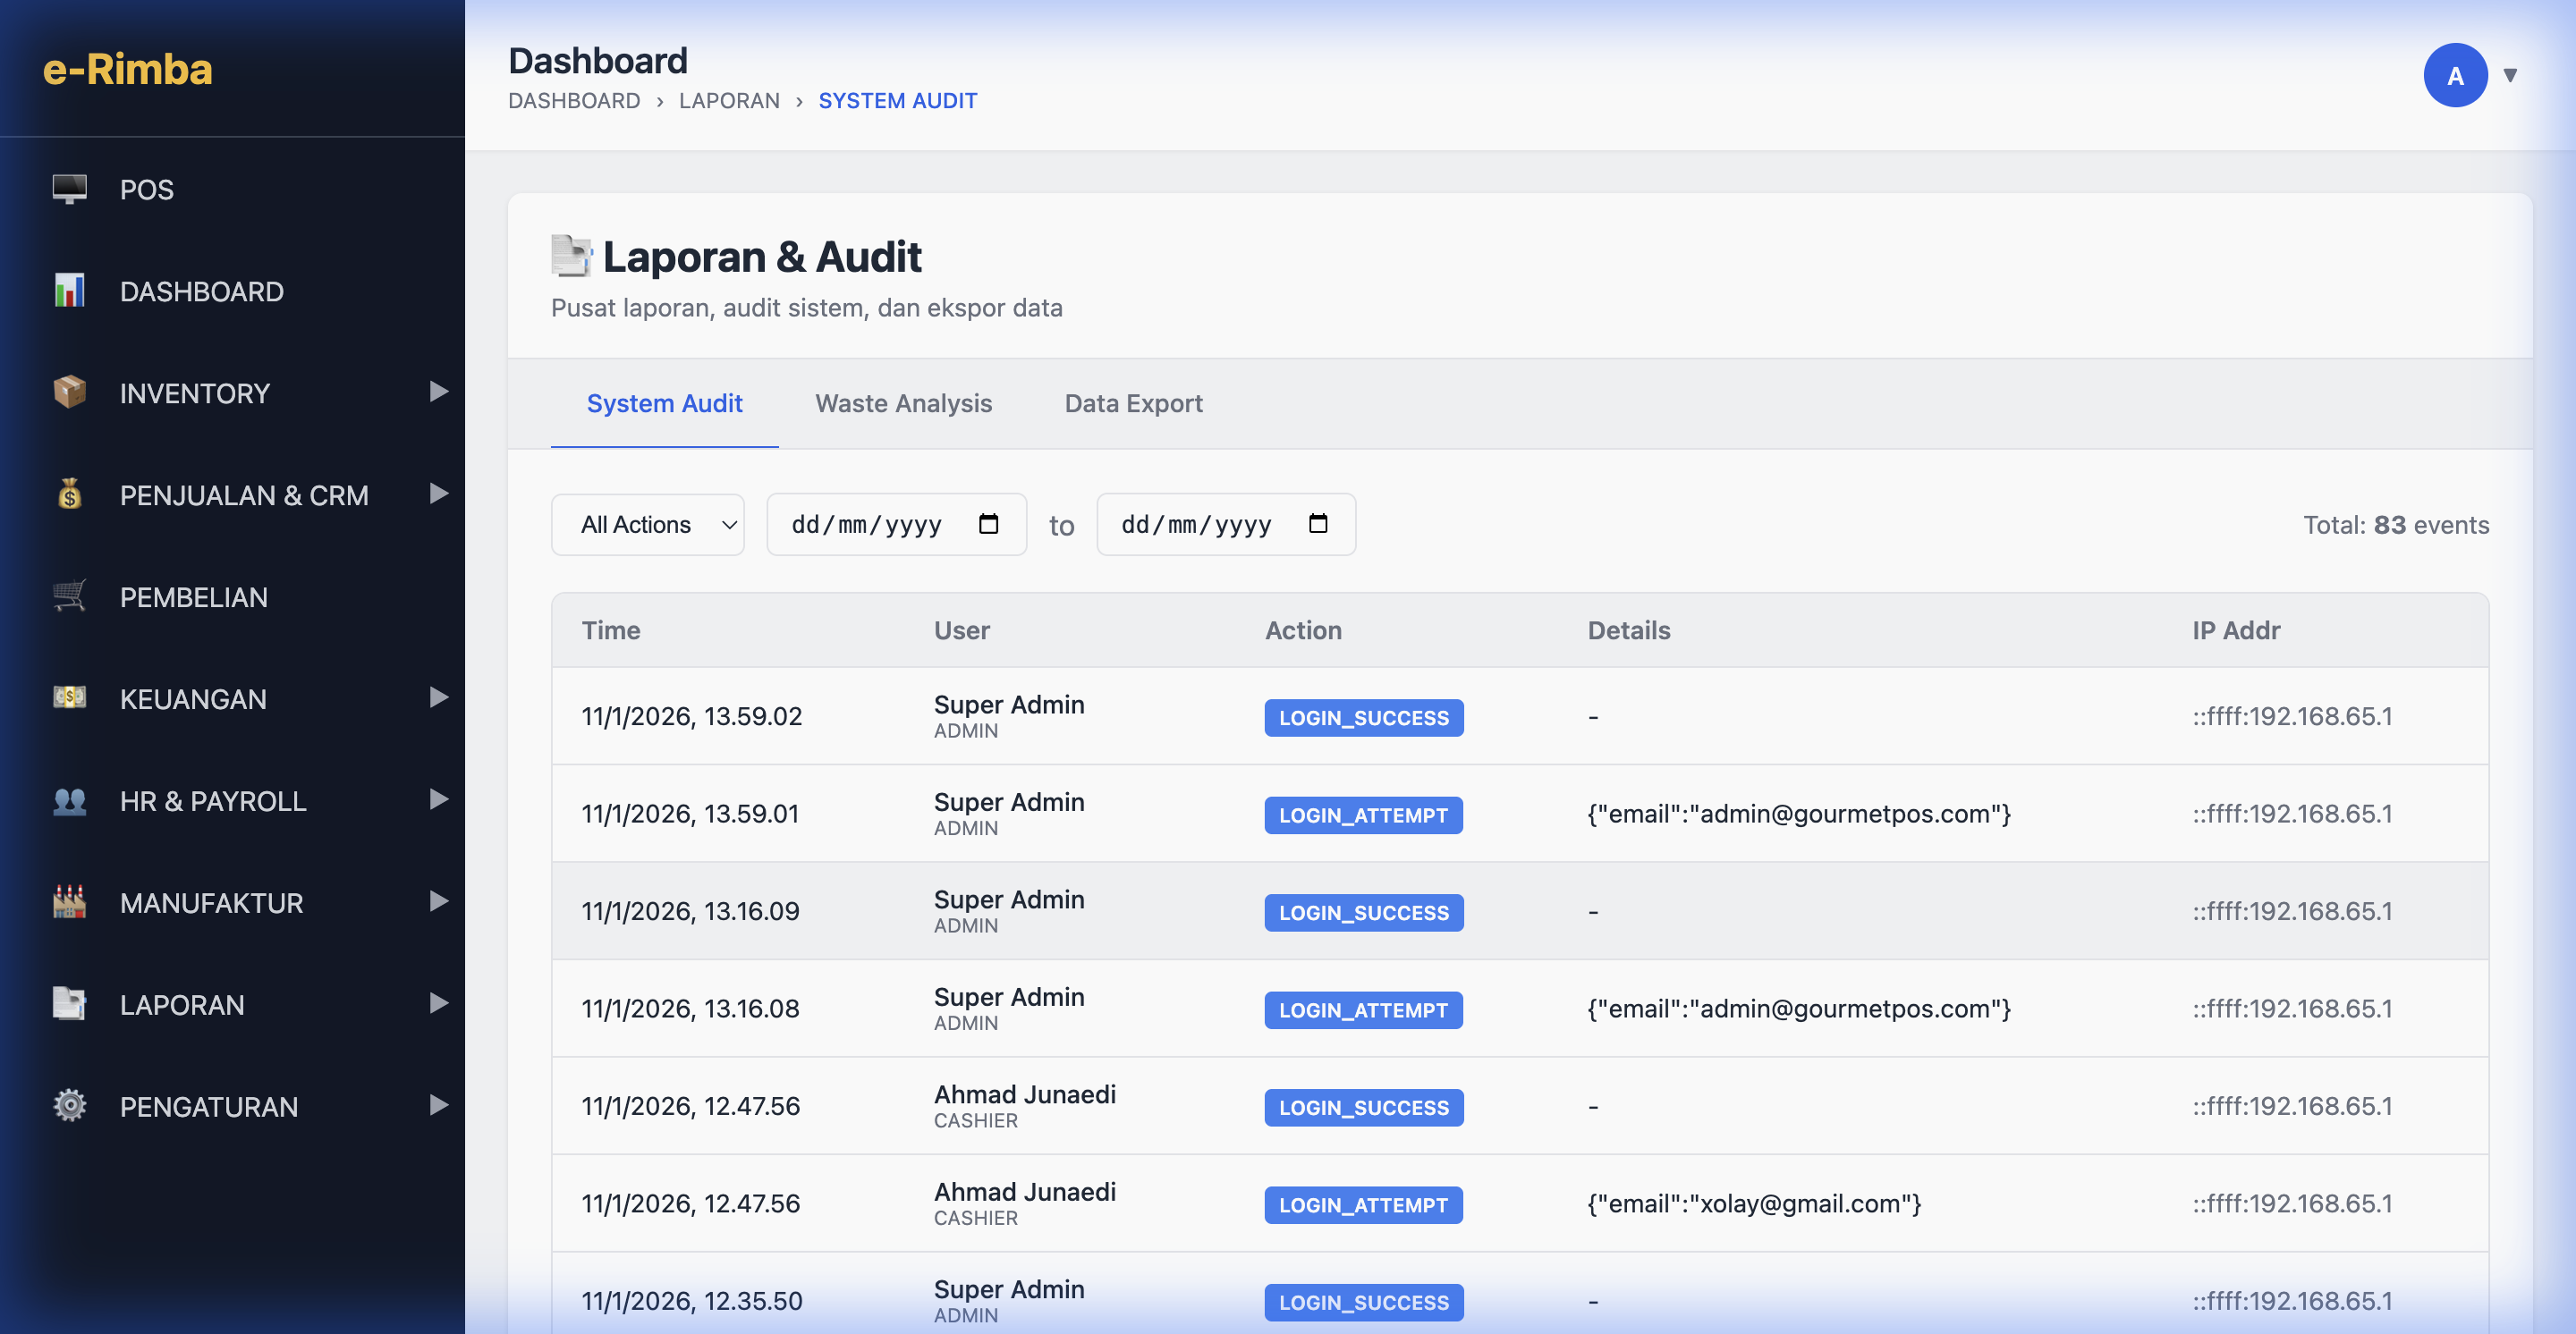
Task: Open the All Actions dropdown
Action: pos(648,524)
